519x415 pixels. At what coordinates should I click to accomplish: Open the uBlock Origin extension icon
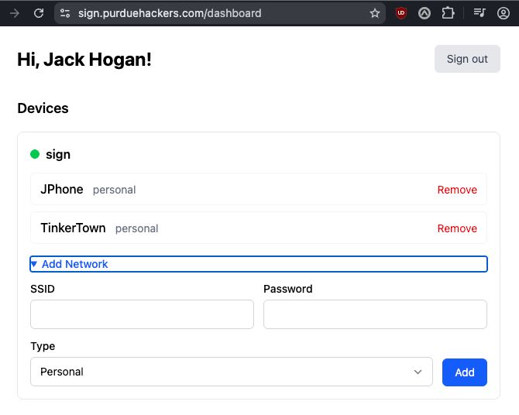coord(400,13)
